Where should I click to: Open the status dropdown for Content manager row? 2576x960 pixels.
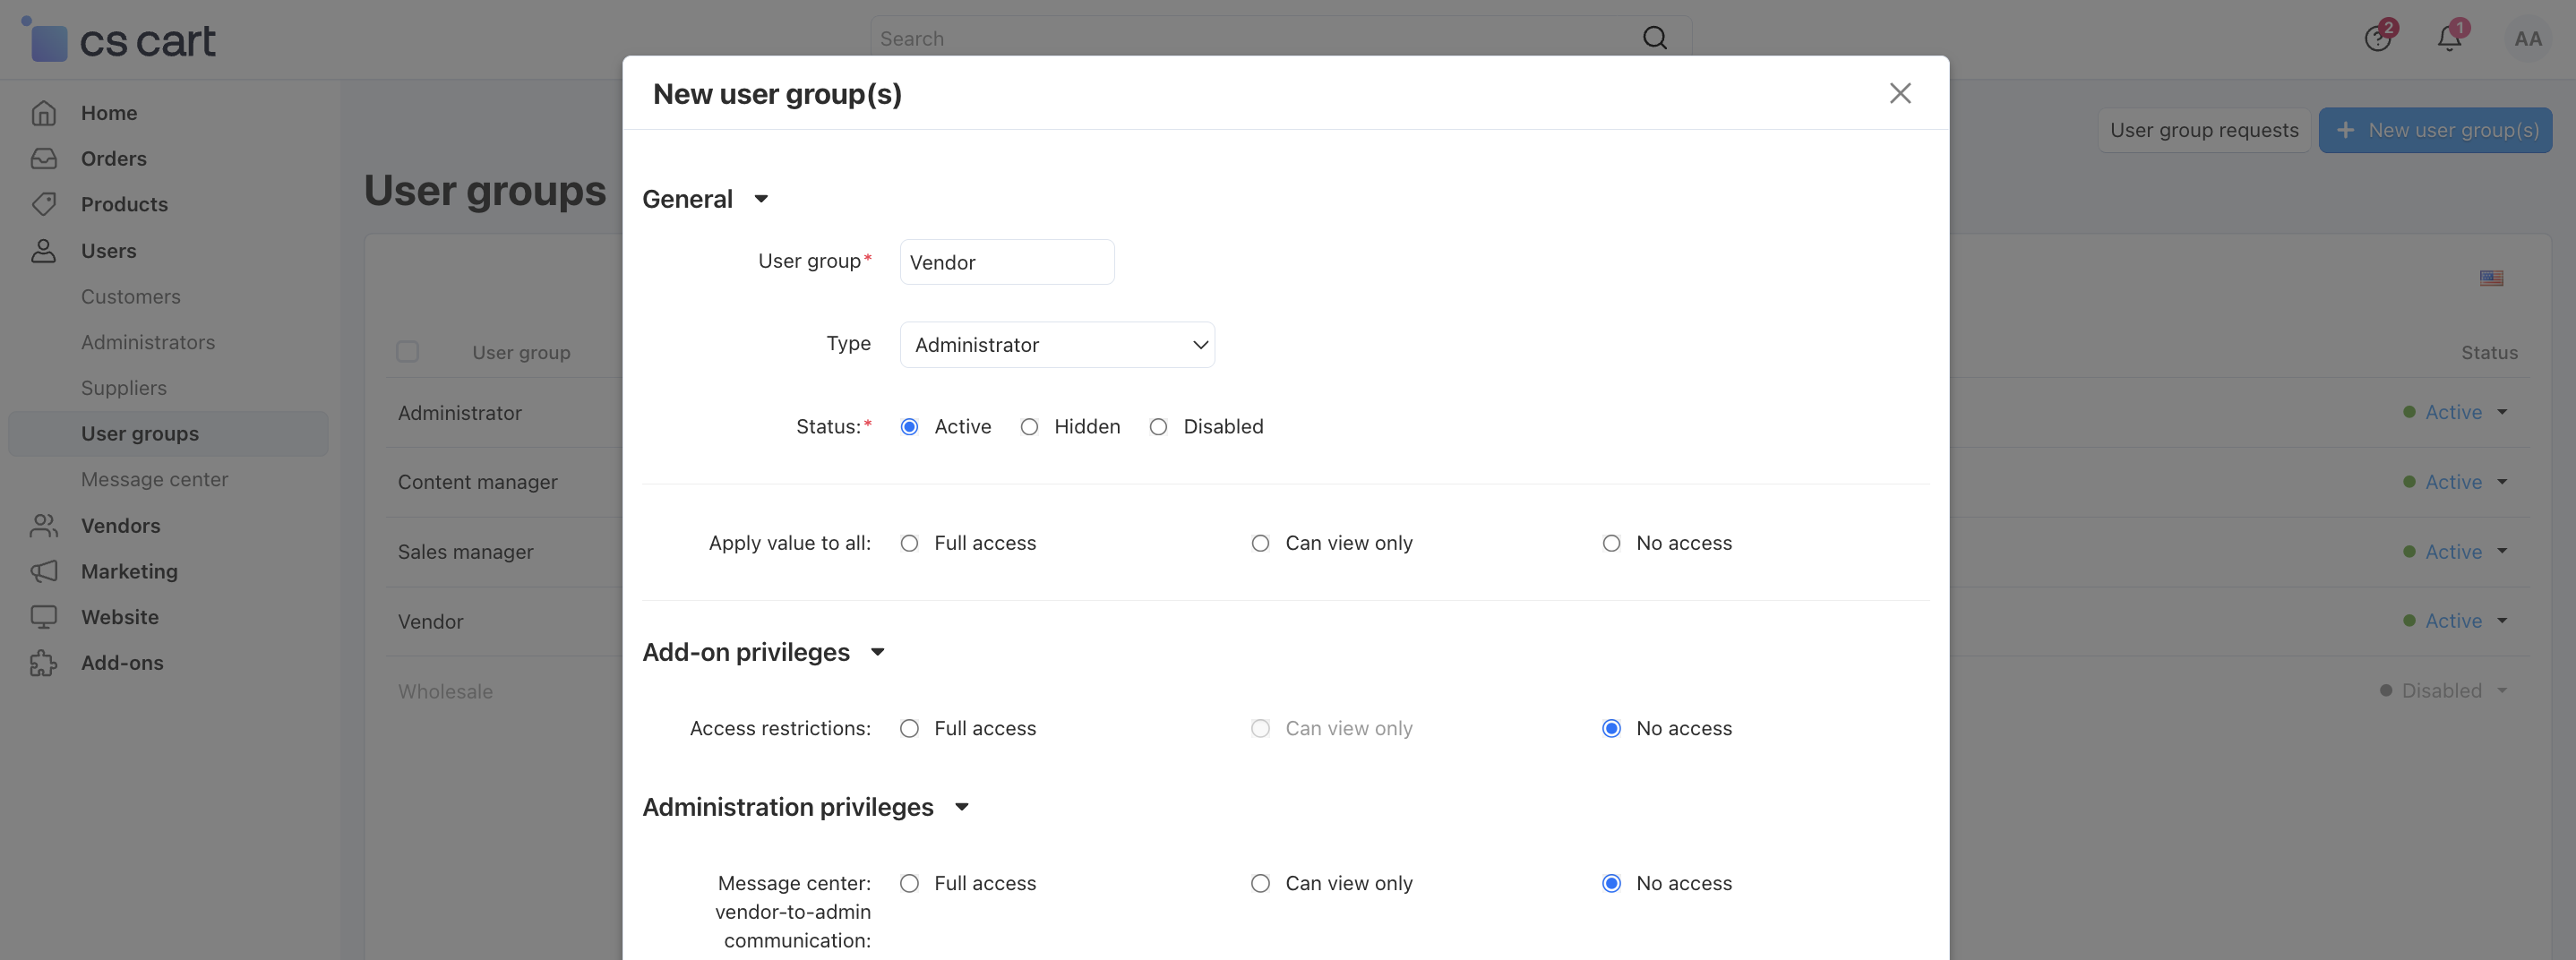pyautogui.click(x=2456, y=482)
